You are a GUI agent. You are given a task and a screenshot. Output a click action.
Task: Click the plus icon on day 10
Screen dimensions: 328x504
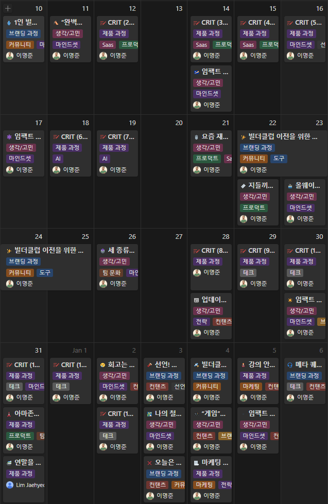(x=8, y=8)
